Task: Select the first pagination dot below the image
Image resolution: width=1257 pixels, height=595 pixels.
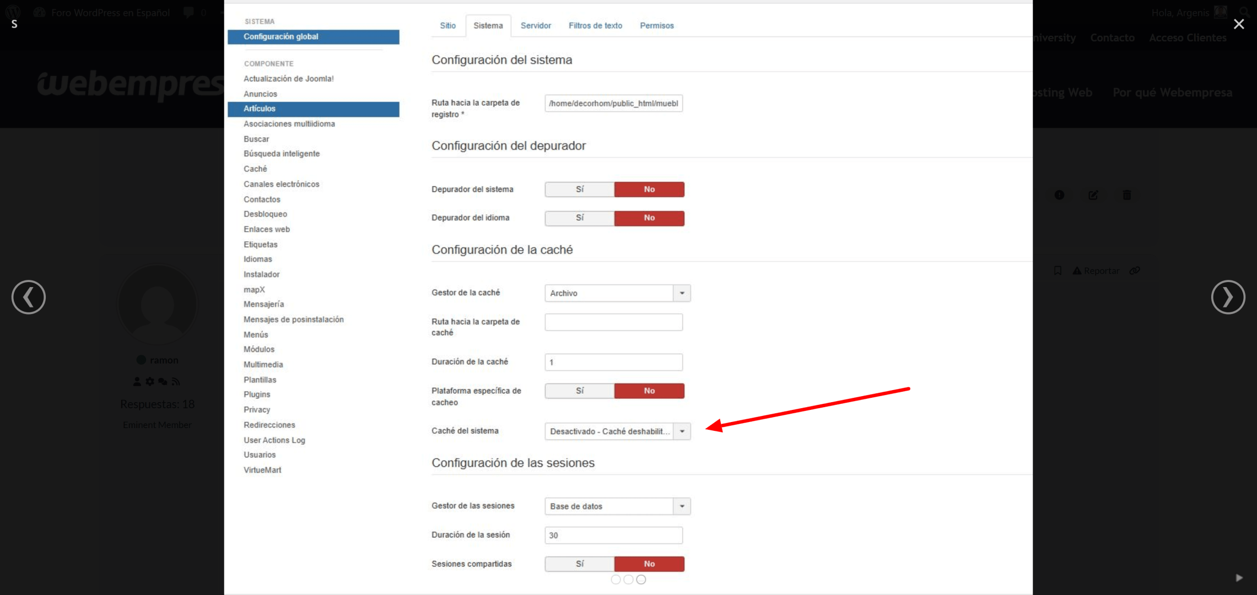Action: coord(616,580)
